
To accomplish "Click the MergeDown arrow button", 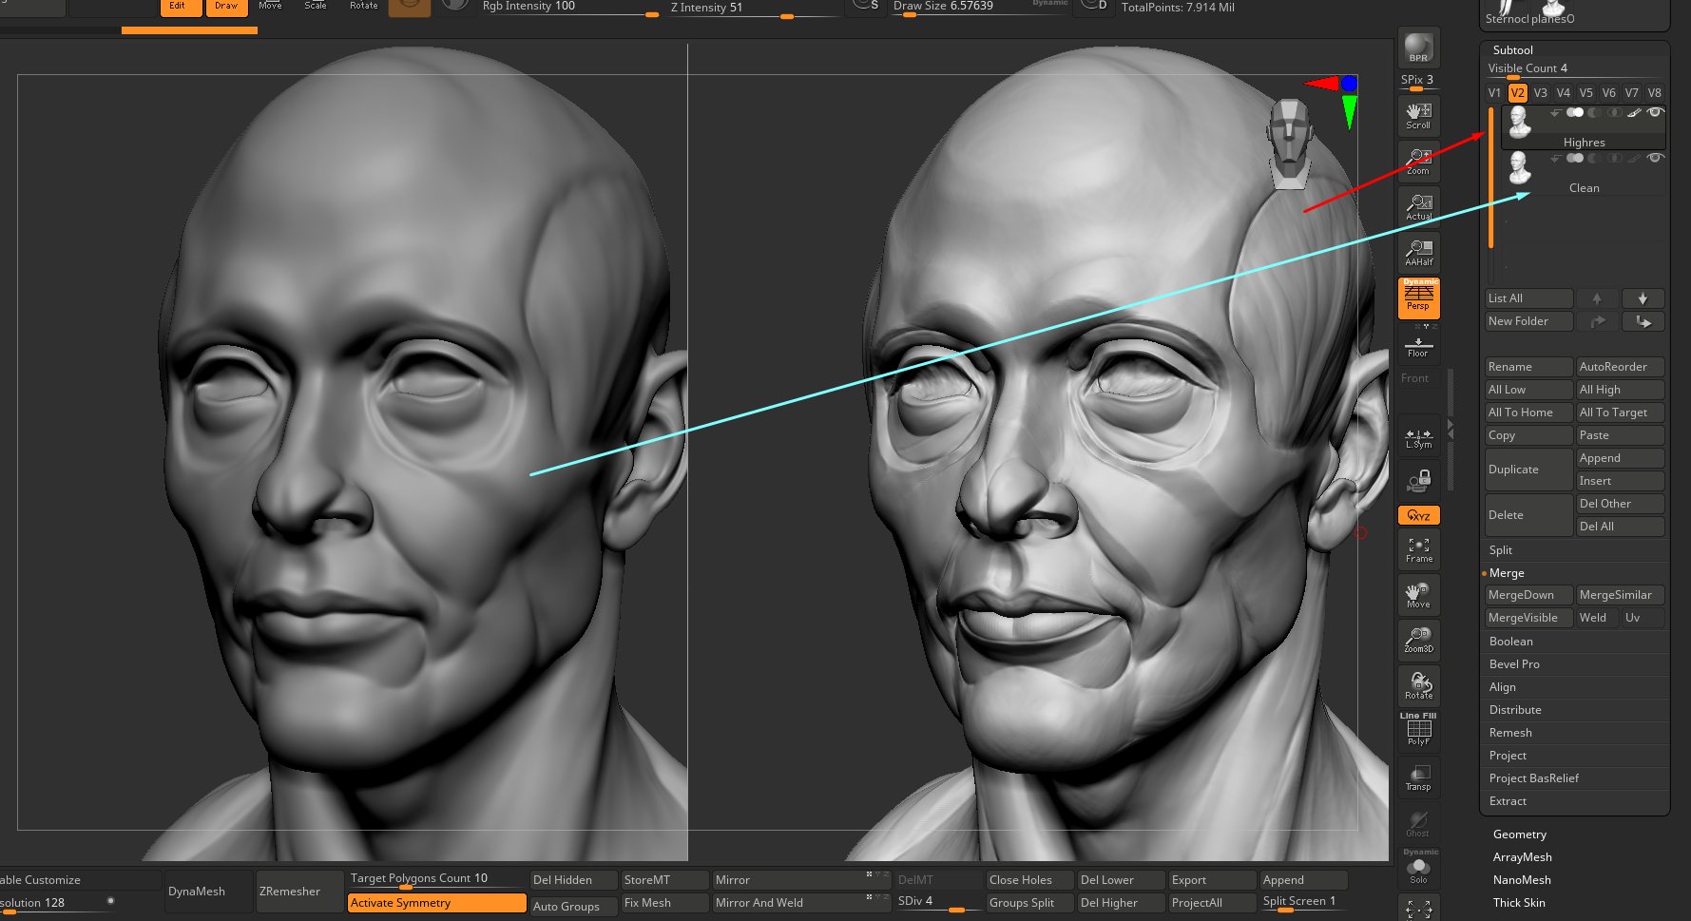I will pos(1528,594).
